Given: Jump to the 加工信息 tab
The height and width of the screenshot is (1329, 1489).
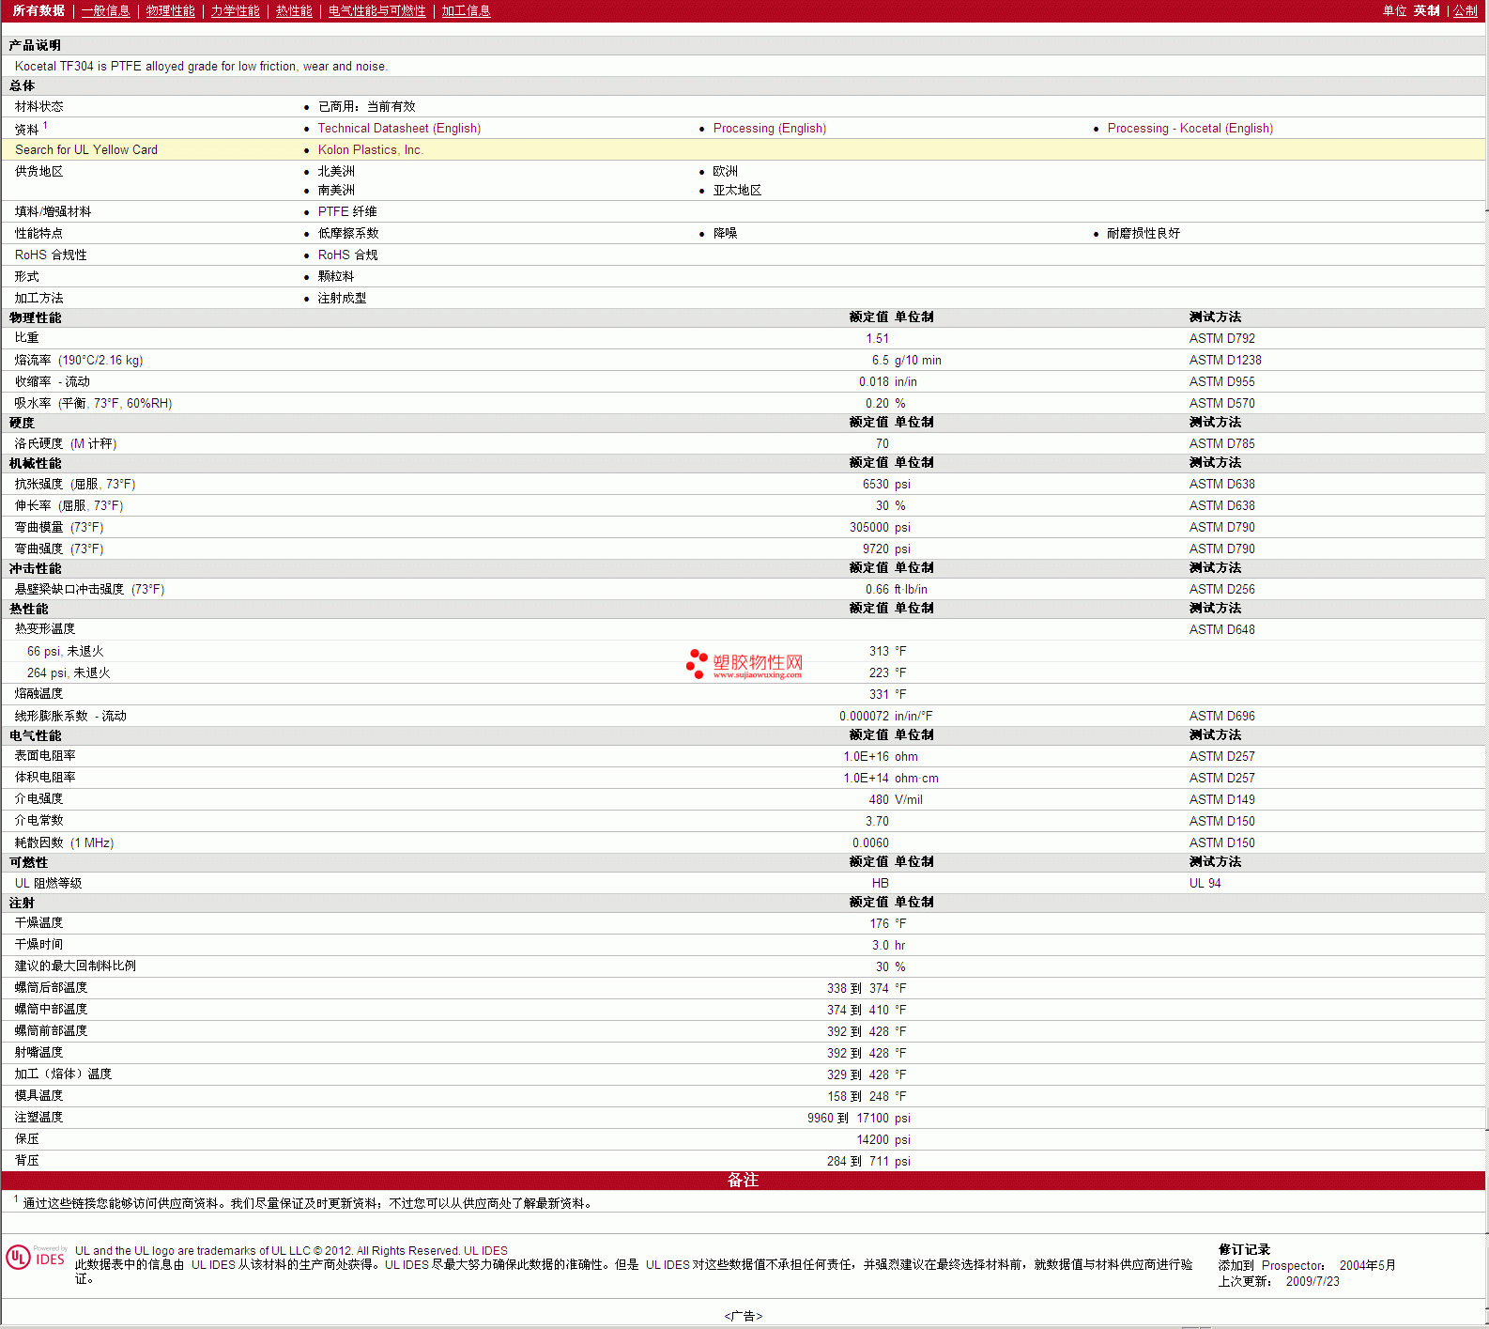Looking at the screenshot, I should click(466, 11).
